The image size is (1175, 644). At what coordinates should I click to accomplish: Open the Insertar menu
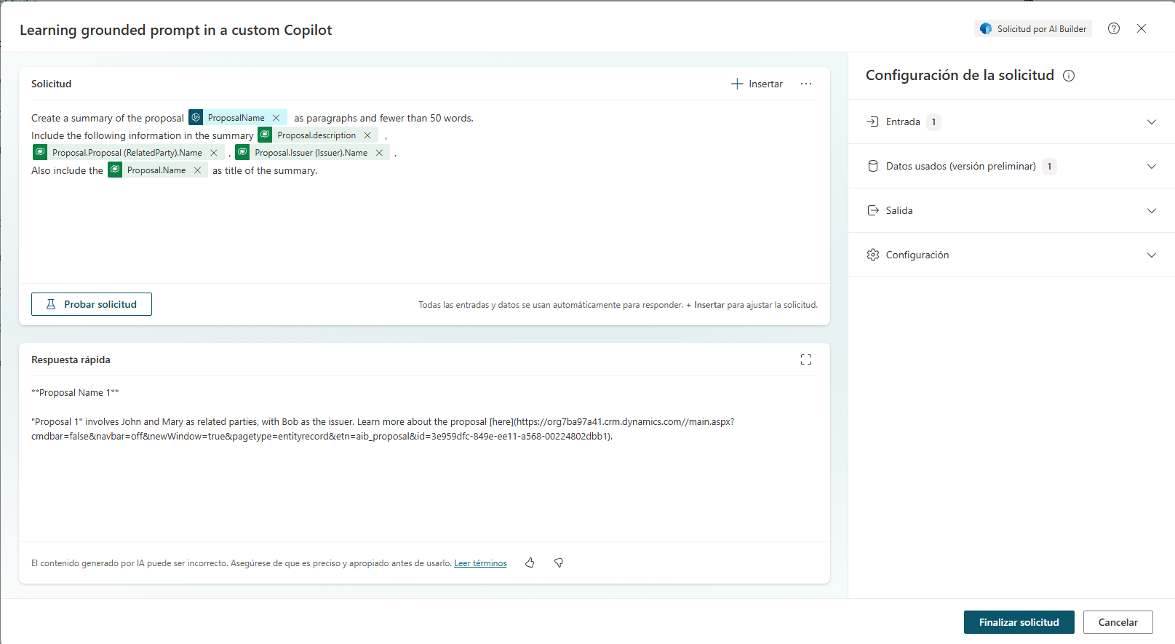point(757,84)
